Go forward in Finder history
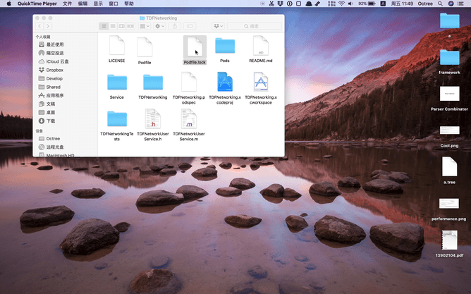The width and height of the screenshot is (471, 294). coord(48,26)
